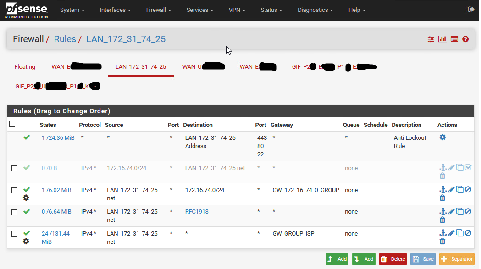
Task: Disable the RFC1918 rule
Action: 468,211
